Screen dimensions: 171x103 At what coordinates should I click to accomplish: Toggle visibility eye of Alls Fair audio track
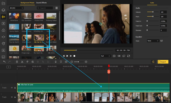coord(12,88)
